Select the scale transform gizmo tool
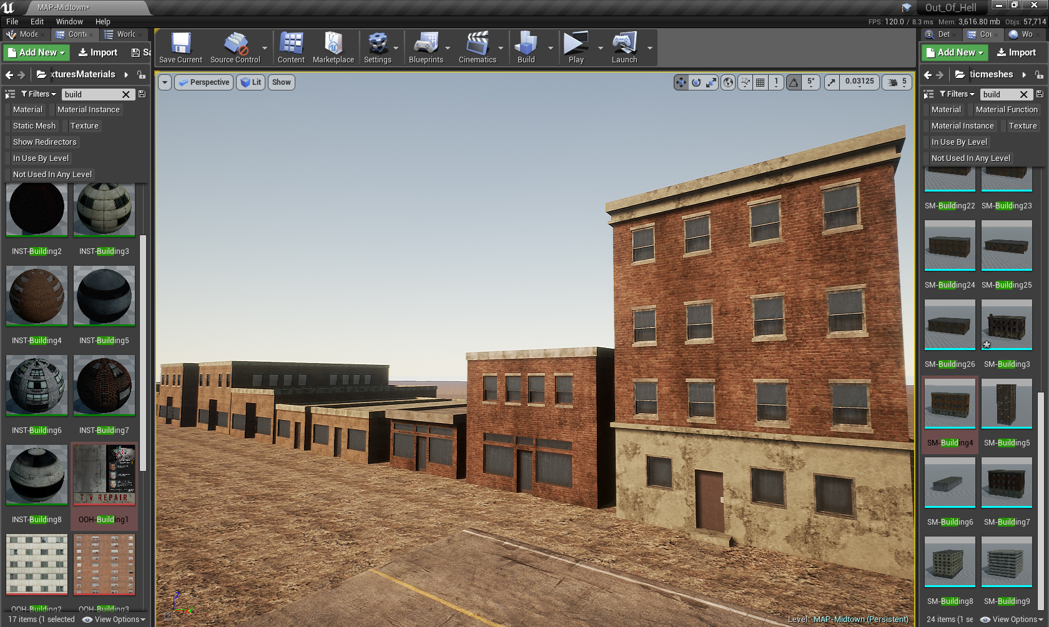 [x=711, y=82]
